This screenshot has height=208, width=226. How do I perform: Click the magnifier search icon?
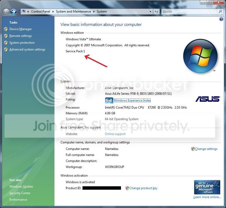(x=220, y=11)
